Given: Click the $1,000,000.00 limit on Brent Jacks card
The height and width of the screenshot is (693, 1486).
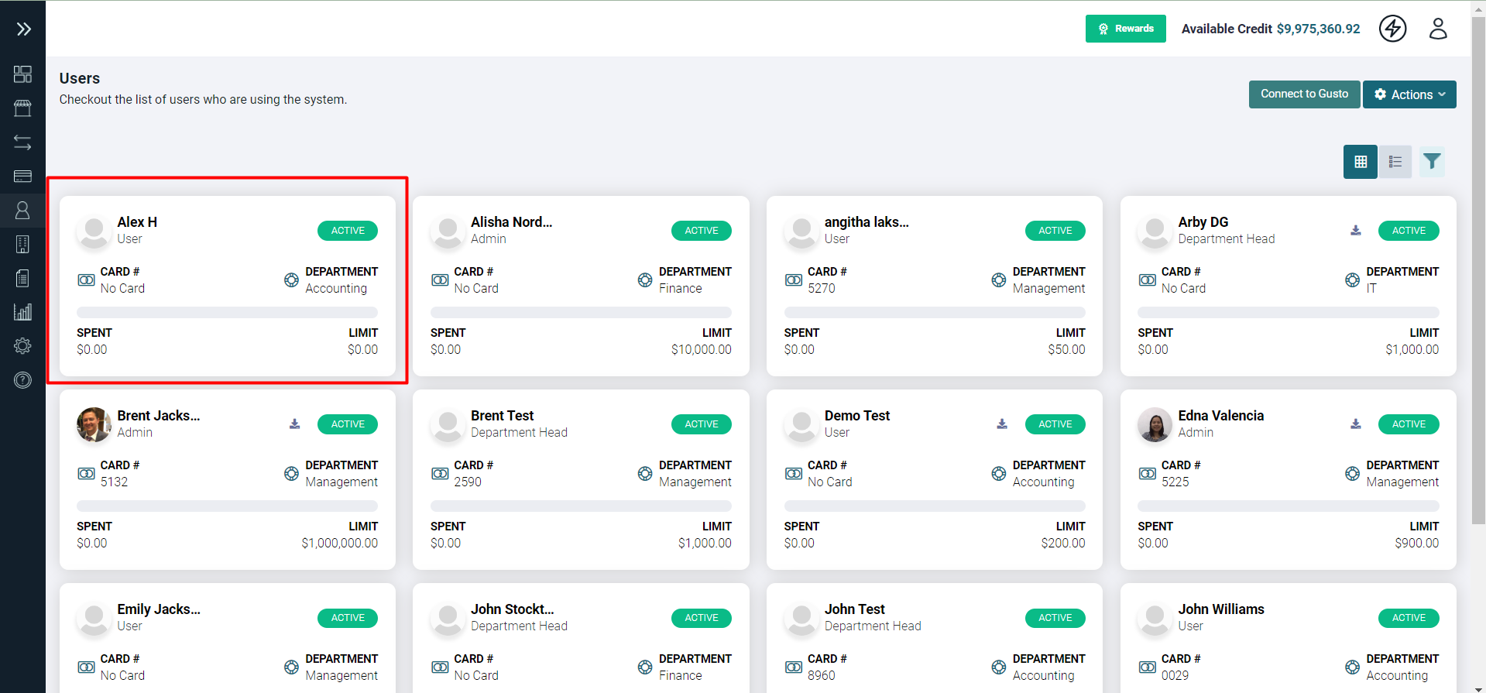Looking at the screenshot, I should click(339, 543).
